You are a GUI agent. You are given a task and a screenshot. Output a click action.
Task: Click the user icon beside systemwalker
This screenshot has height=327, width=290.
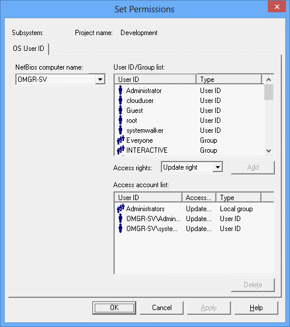tap(120, 130)
